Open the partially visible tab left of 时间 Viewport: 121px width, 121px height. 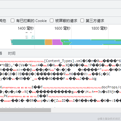1,53
